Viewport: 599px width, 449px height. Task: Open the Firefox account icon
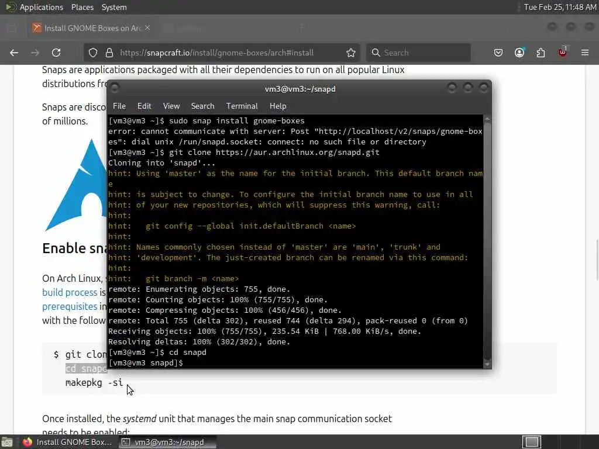click(x=519, y=53)
